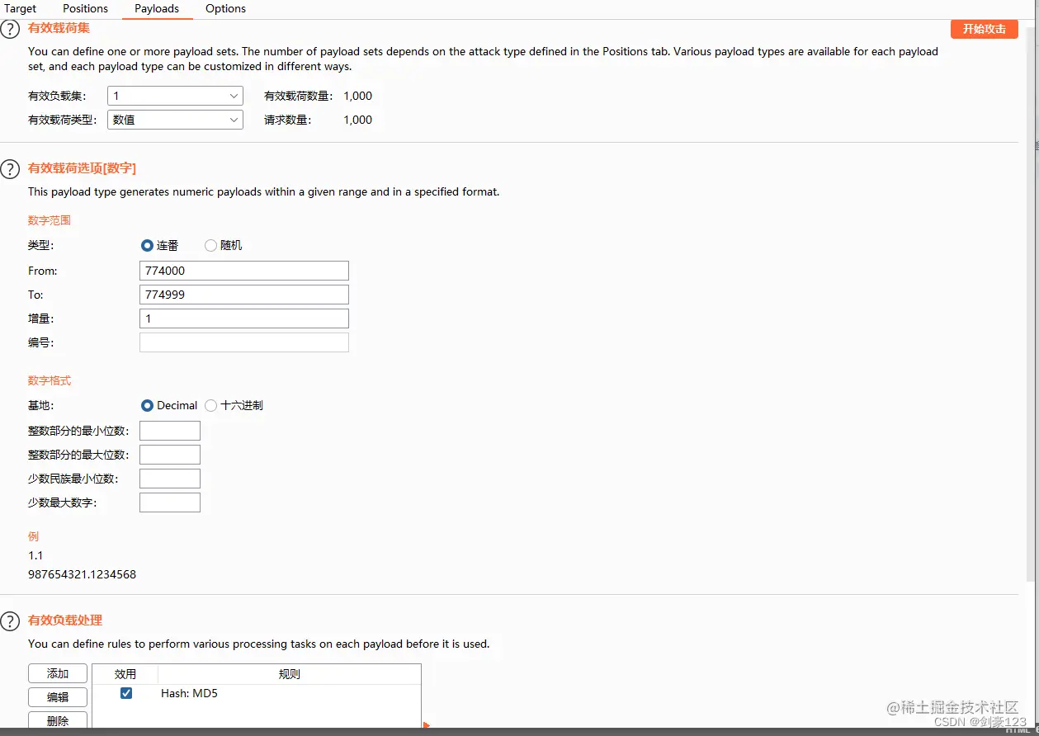The width and height of the screenshot is (1039, 736).
Task: Open help for 有效载荷集 section
Action: (9, 29)
